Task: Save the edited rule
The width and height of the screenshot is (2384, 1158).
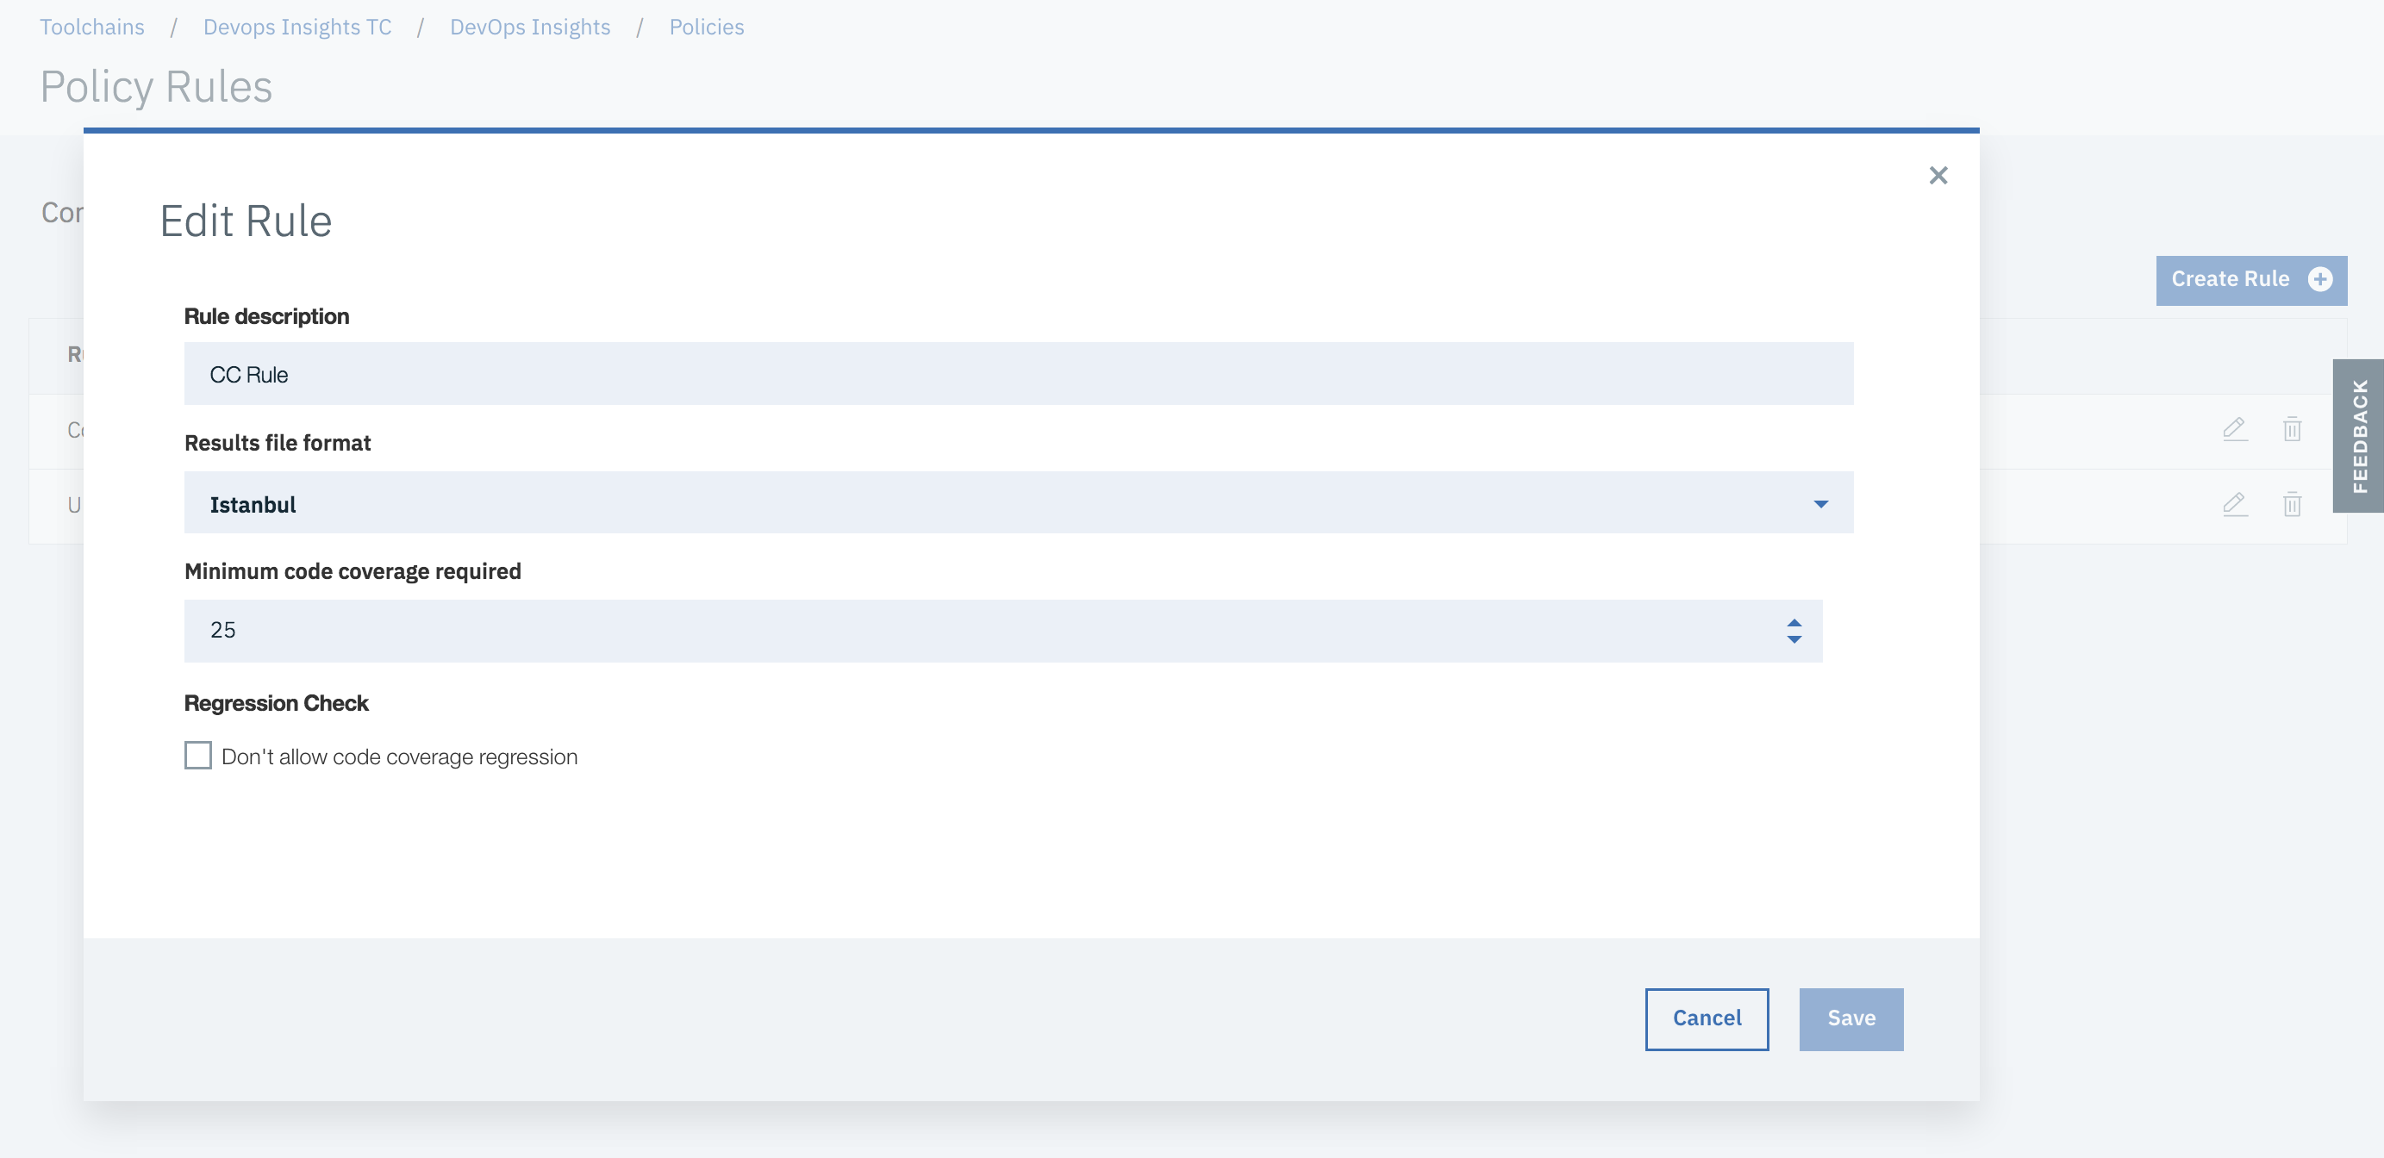Action: [x=1850, y=1018]
